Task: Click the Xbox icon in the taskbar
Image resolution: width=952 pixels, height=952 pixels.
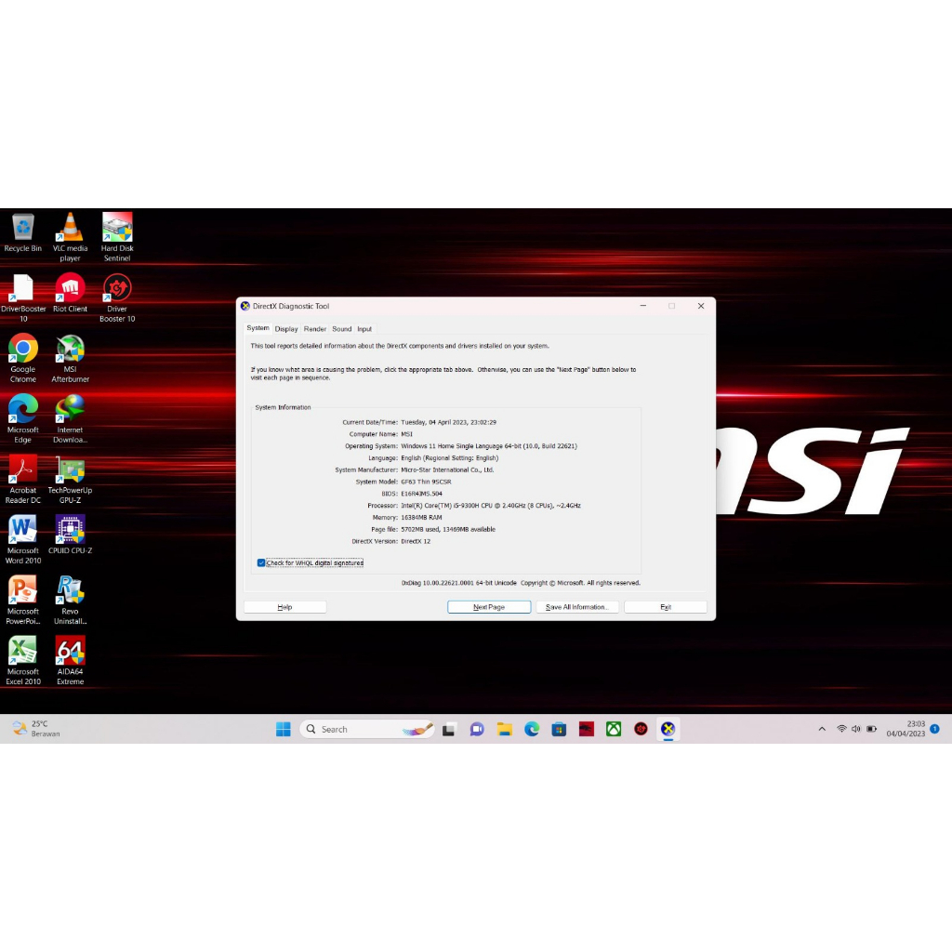Action: pyautogui.click(x=614, y=729)
